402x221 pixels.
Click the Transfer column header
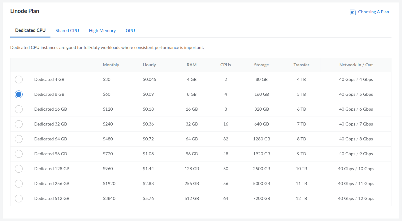301,65
